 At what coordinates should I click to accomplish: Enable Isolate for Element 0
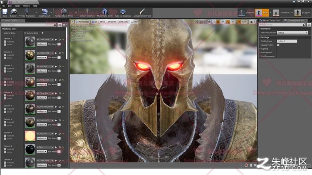(5, 44)
